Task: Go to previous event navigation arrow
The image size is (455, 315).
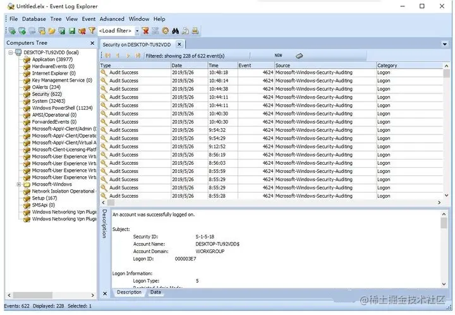Action: coord(118,56)
